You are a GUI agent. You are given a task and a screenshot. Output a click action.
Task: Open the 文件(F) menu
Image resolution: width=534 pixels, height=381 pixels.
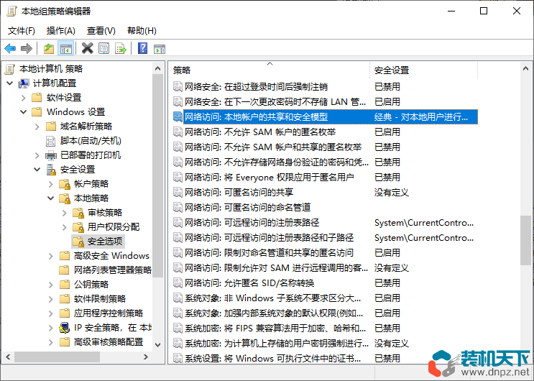click(x=21, y=31)
